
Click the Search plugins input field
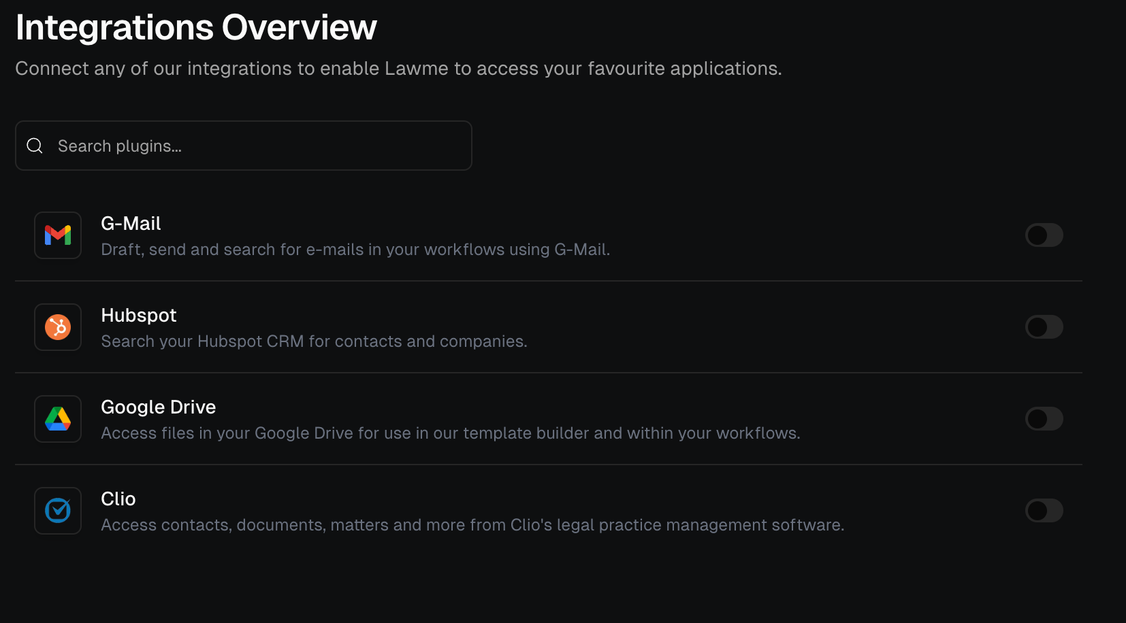[243, 146]
